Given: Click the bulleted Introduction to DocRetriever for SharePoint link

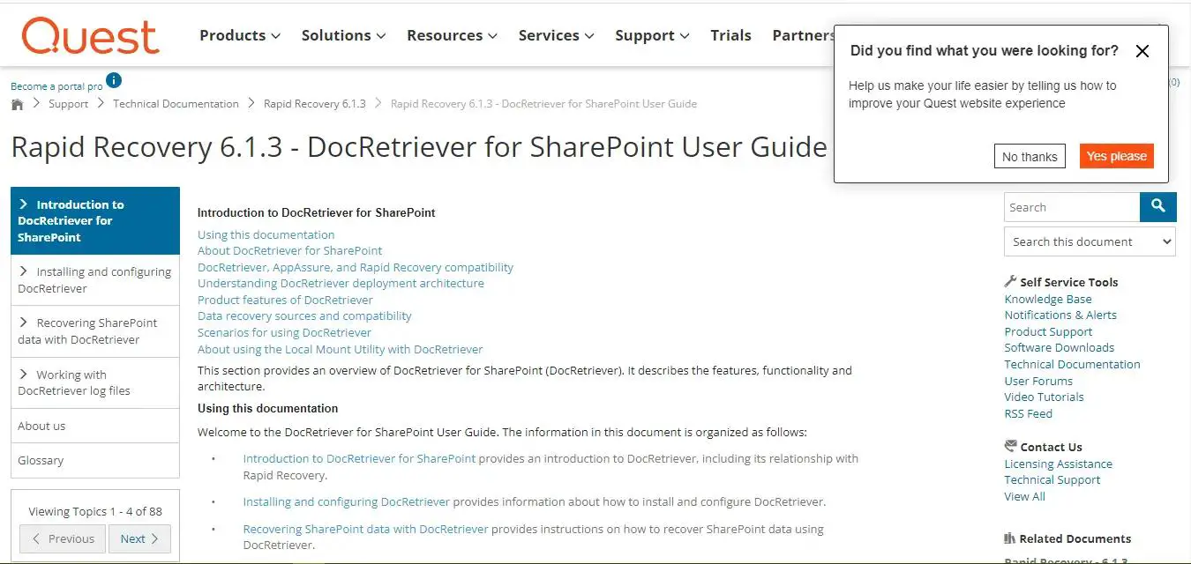Looking at the screenshot, I should pyautogui.click(x=359, y=458).
